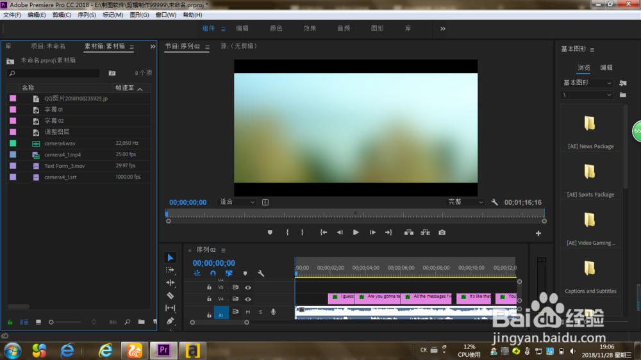This screenshot has width=641, height=360.
Task: Open the folder path dropdown below 基本图形
Action: point(587,95)
